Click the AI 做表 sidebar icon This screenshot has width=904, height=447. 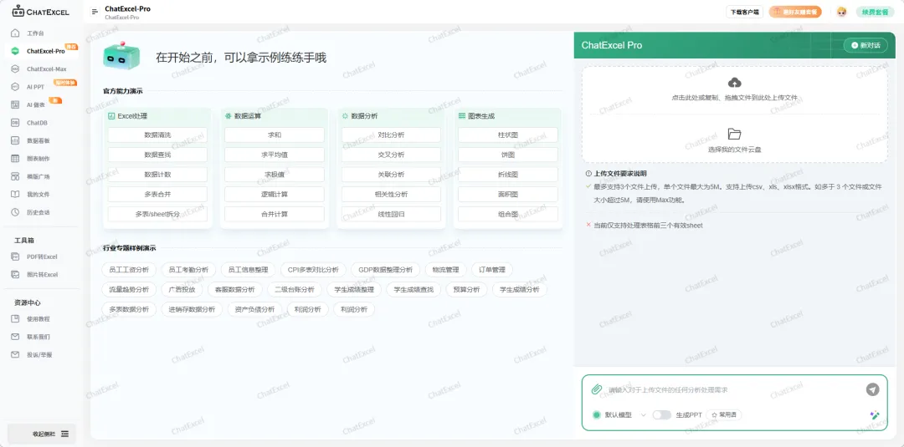(16, 104)
